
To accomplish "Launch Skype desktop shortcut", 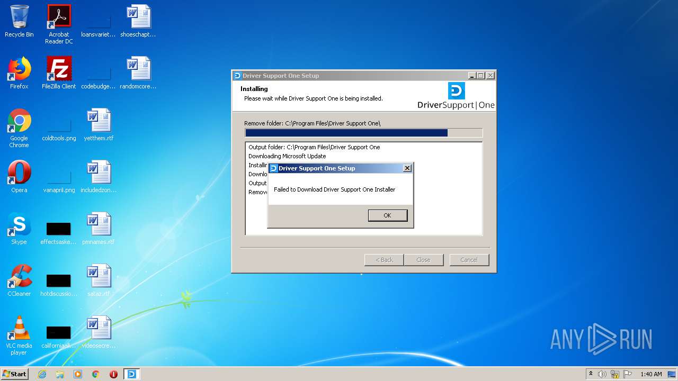I will point(19,229).
